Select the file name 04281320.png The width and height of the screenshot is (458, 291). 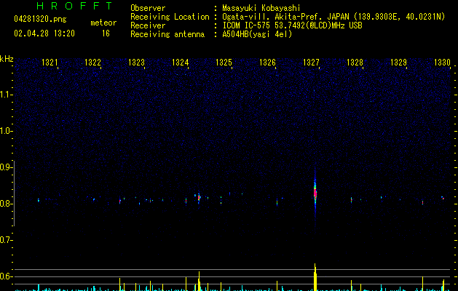point(40,19)
